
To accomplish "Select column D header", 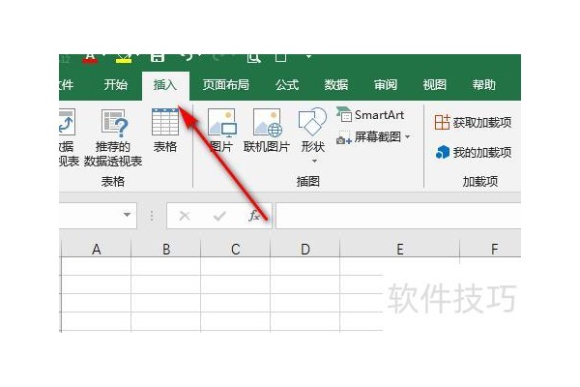I will [x=305, y=249].
